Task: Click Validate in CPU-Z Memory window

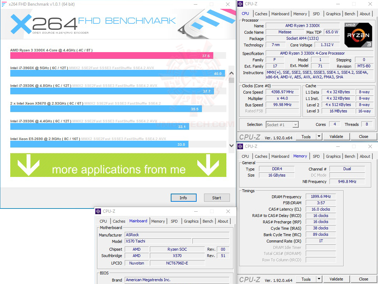Action: click(336, 279)
